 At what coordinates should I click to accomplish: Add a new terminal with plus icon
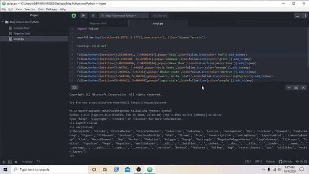4,162
